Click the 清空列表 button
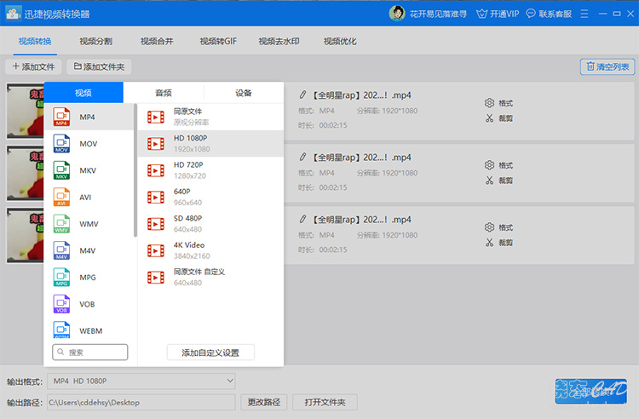The height and width of the screenshot is (419, 639). tap(607, 66)
